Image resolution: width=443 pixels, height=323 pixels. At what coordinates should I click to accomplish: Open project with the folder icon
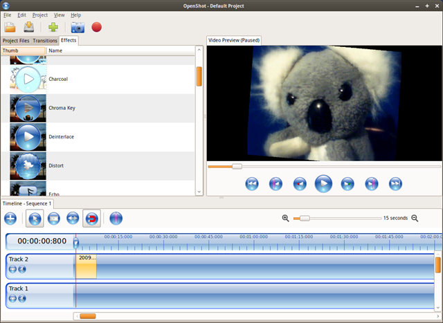[x=10, y=28]
